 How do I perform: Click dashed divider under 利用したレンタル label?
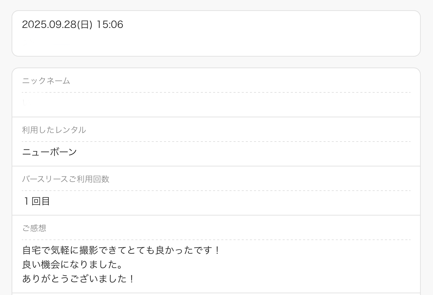(216, 142)
